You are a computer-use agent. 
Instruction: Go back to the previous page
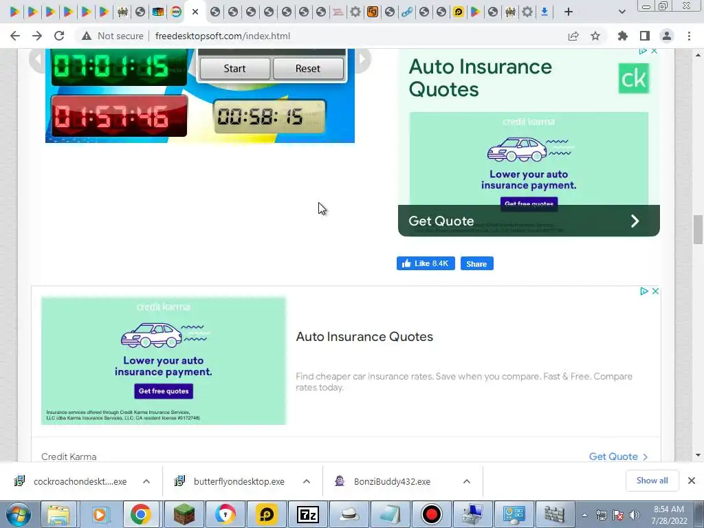click(x=15, y=36)
